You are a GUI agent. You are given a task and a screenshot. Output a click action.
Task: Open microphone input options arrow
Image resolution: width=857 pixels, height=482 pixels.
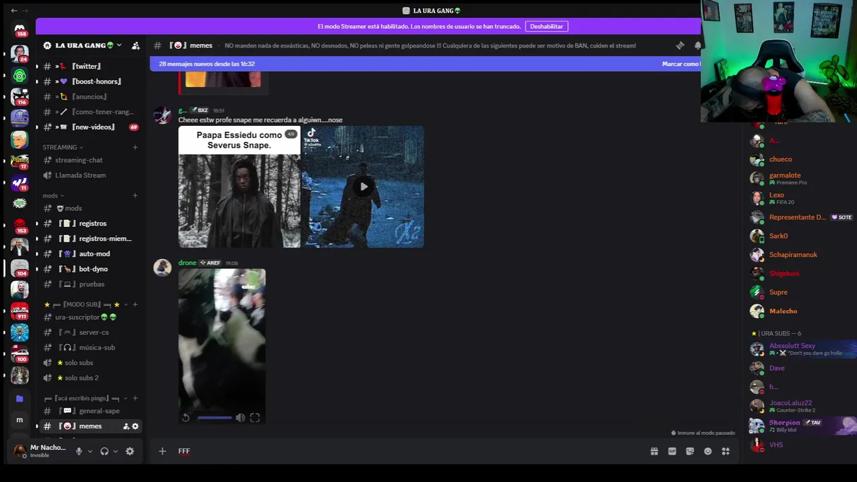point(90,451)
